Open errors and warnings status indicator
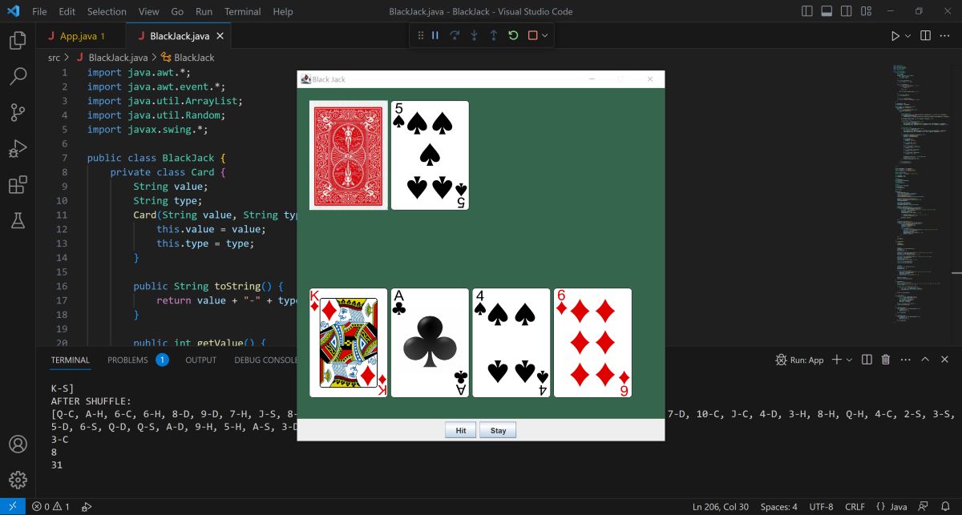Screen dimensions: 962x515 (x=51, y=506)
